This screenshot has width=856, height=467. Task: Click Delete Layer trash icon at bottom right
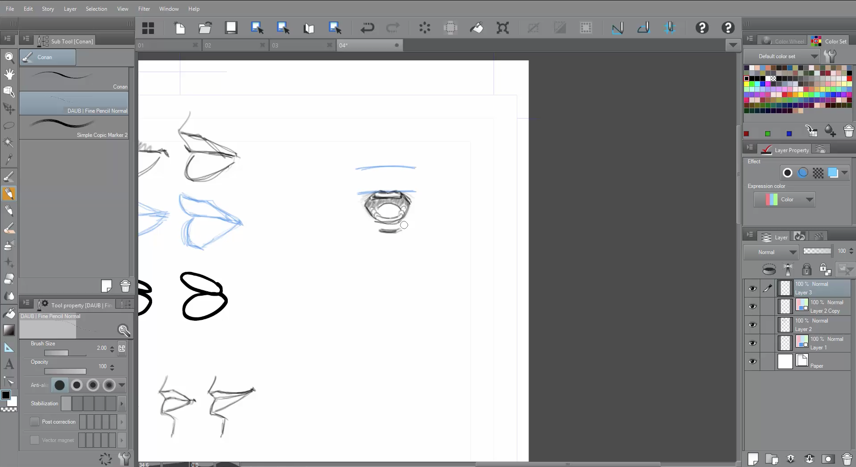coord(847,459)
